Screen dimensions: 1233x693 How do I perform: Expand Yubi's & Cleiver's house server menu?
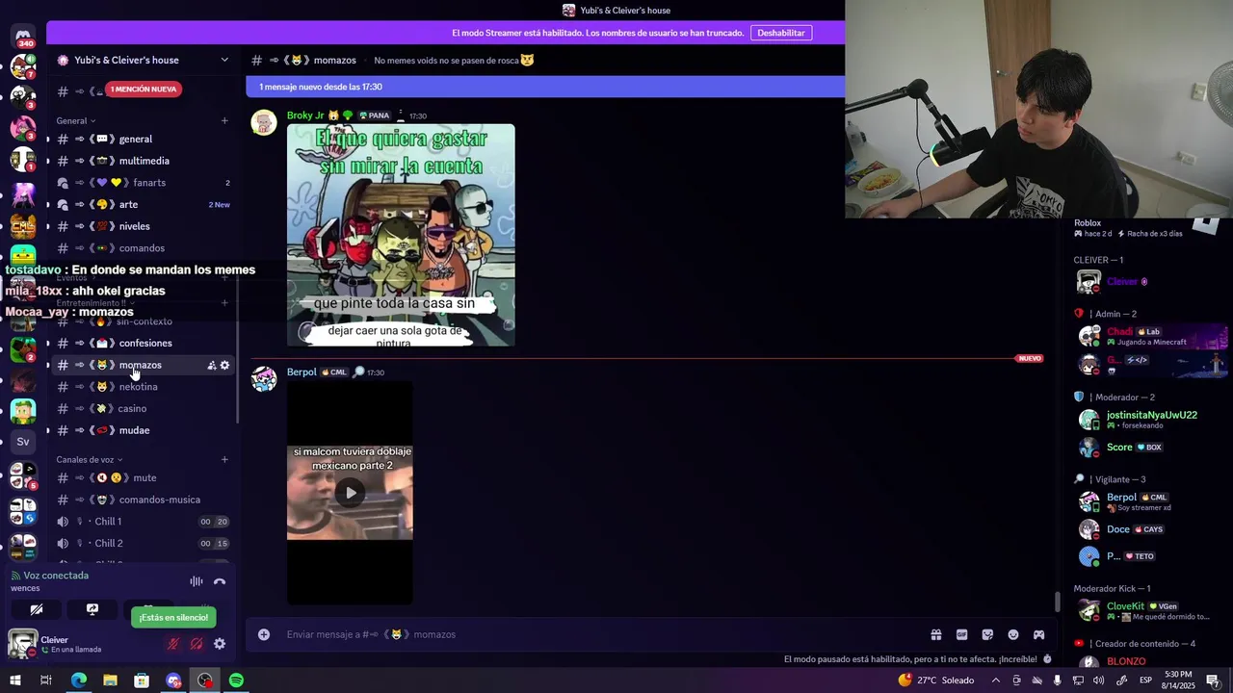(224, 60)
